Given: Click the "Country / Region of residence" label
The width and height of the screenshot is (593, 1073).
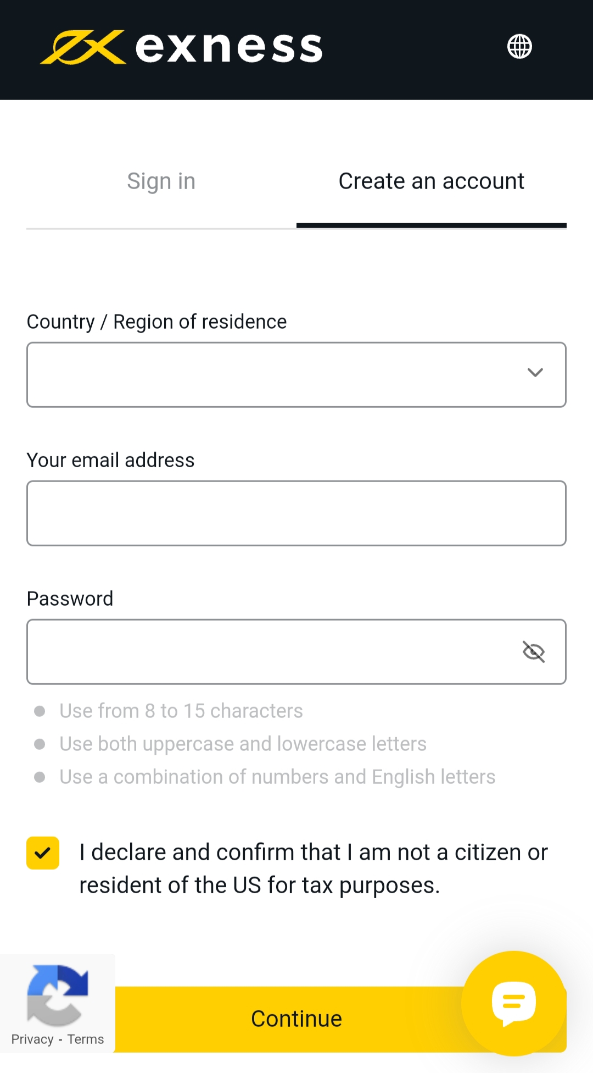Looking at the screenshot, I should point(157,322).
